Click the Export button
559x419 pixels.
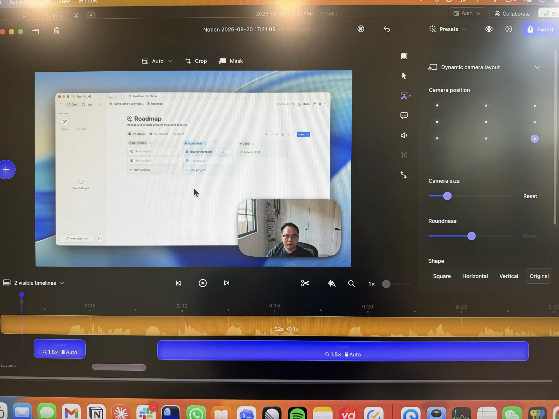540,29
